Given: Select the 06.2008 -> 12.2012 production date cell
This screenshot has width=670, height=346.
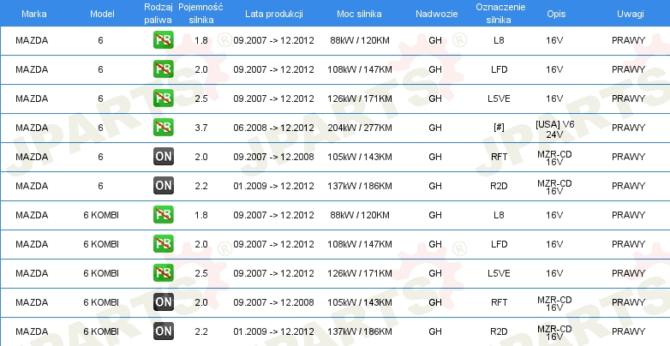Looking at the screenshot, I should (273, 128).
